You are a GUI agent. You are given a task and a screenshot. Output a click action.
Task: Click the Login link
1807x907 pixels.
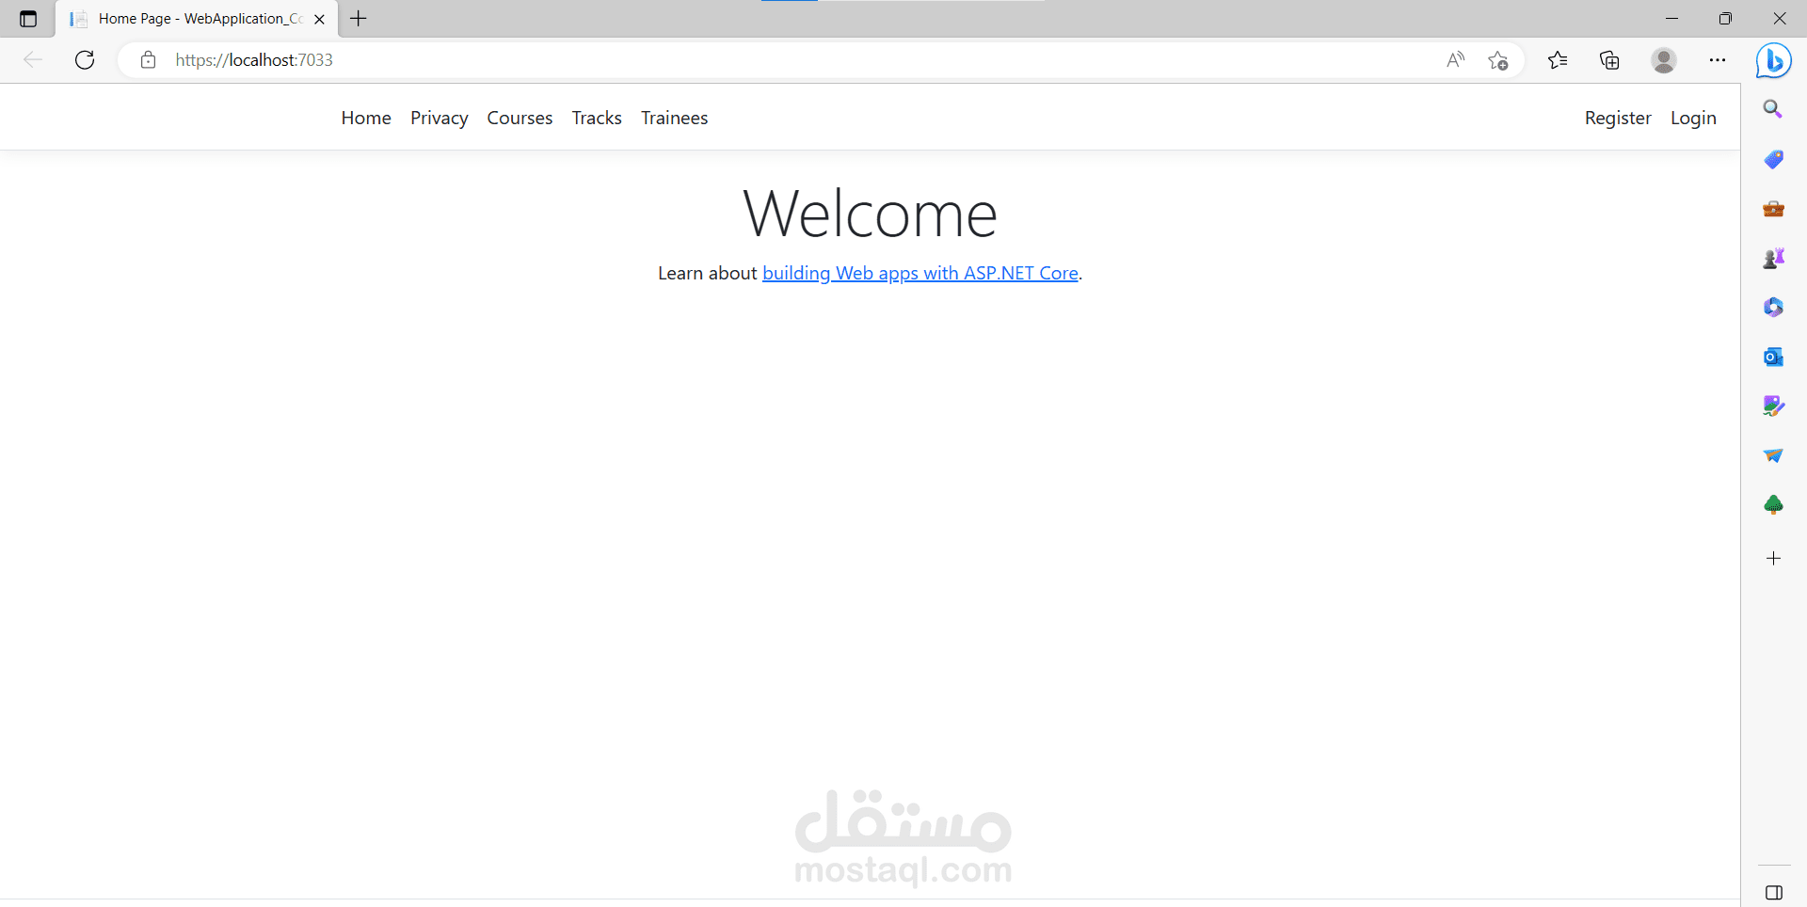coord(1693,118)
